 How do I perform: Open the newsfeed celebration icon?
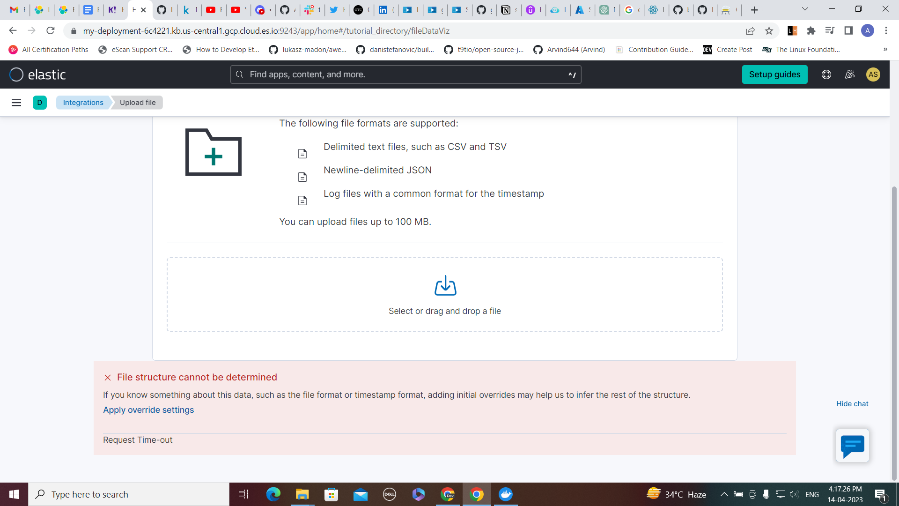tap(849, 74)
